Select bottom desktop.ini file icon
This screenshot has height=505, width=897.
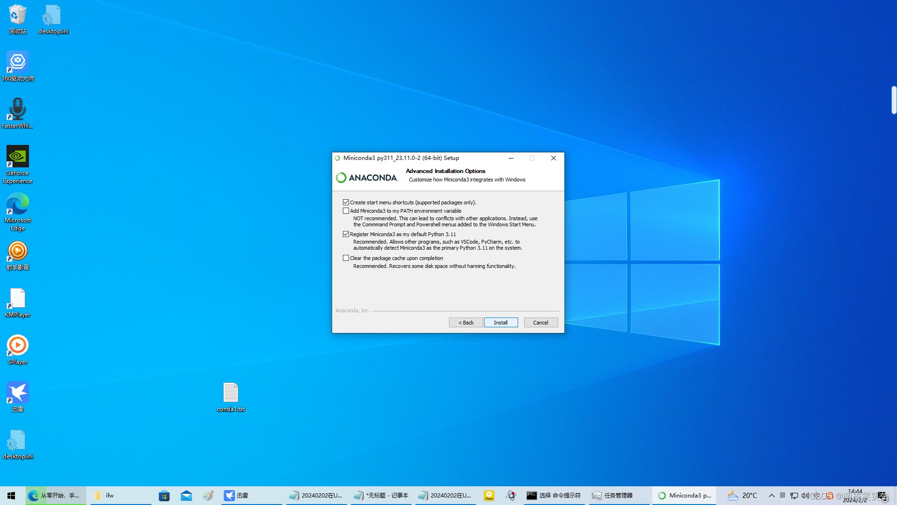coord(18,445)
